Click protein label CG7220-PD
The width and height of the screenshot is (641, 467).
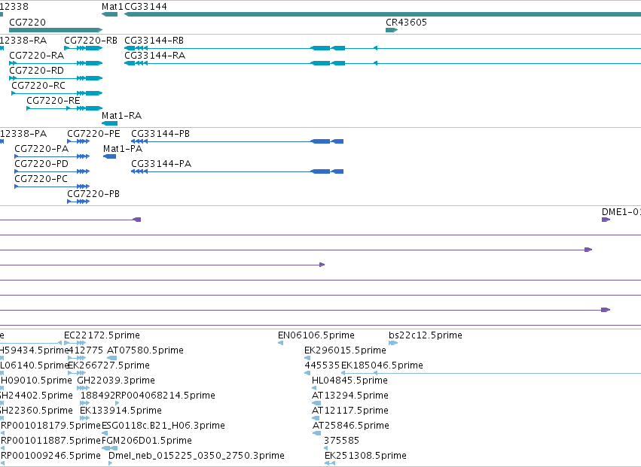41,164
